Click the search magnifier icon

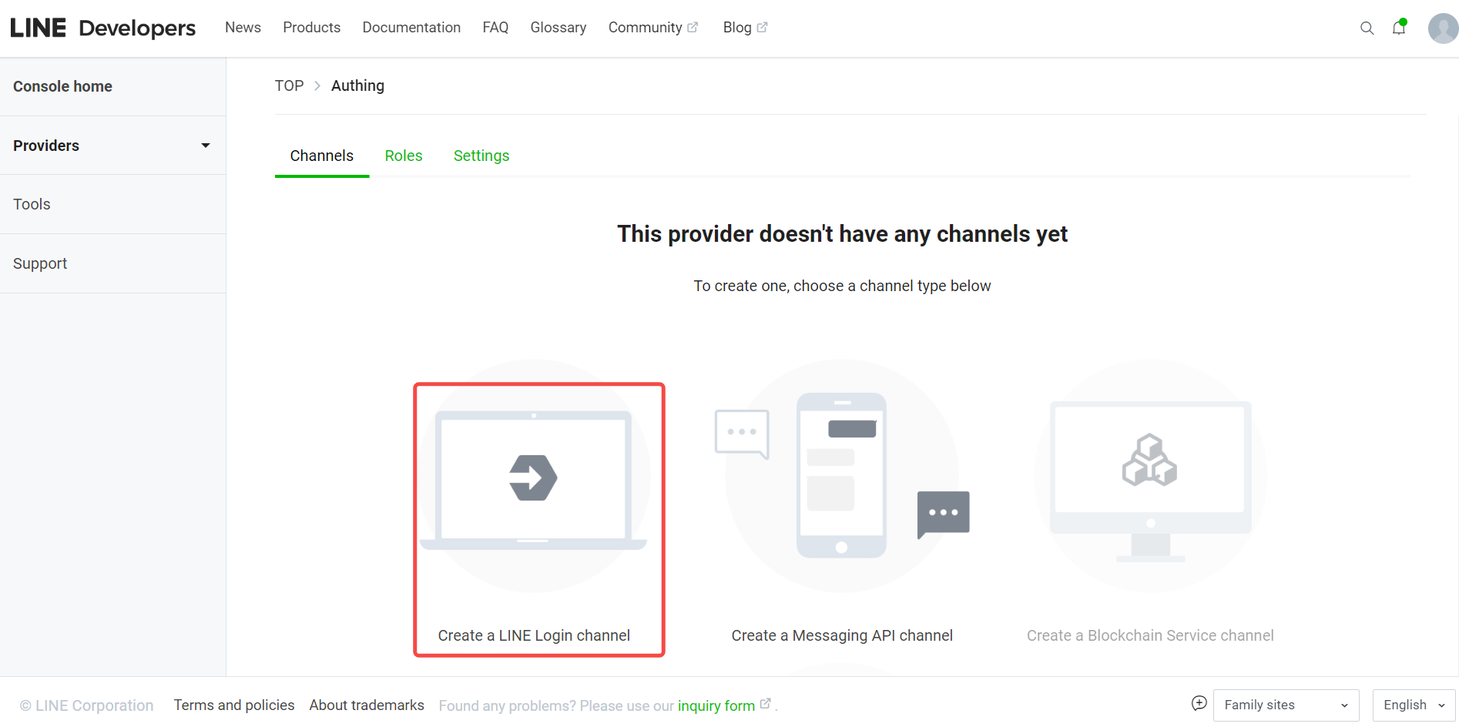tap(1367, 28)
